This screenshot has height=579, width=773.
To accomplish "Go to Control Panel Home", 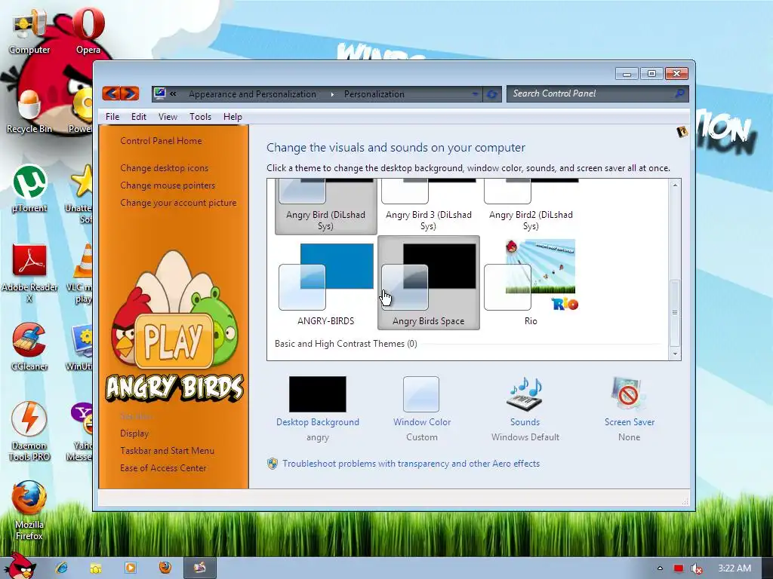I will tap(162, 141).
